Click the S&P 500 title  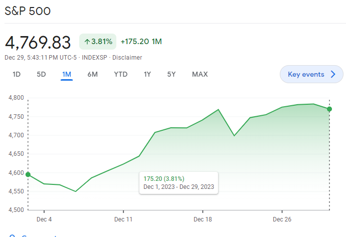click(x=28, y=11)
